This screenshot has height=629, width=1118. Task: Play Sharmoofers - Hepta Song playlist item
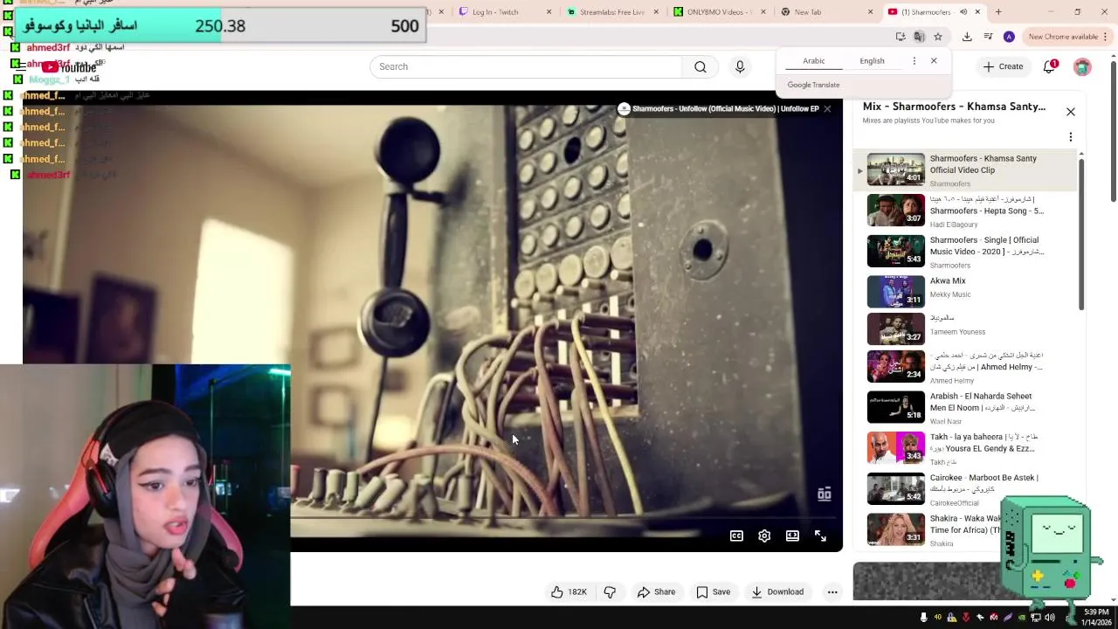click(x=965, y=211)
